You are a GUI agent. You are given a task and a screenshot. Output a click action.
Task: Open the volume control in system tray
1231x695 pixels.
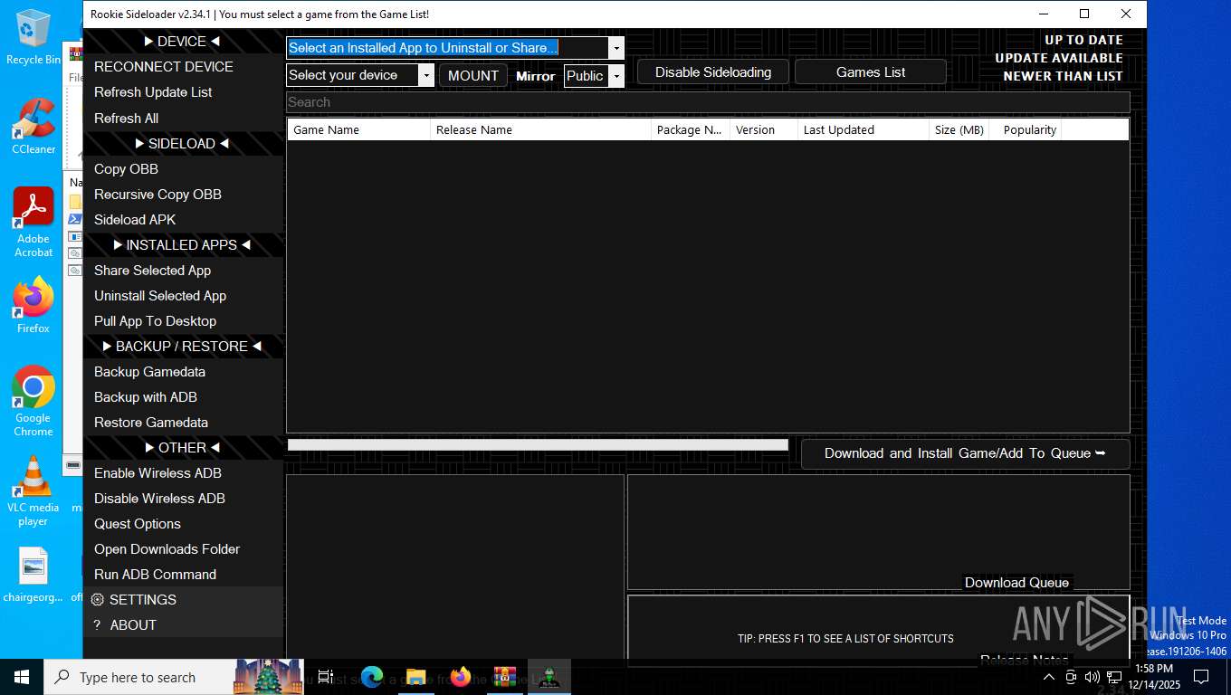(x=1092, y=677)
